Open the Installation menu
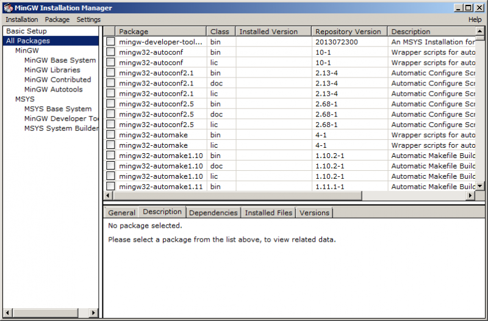 22,20
